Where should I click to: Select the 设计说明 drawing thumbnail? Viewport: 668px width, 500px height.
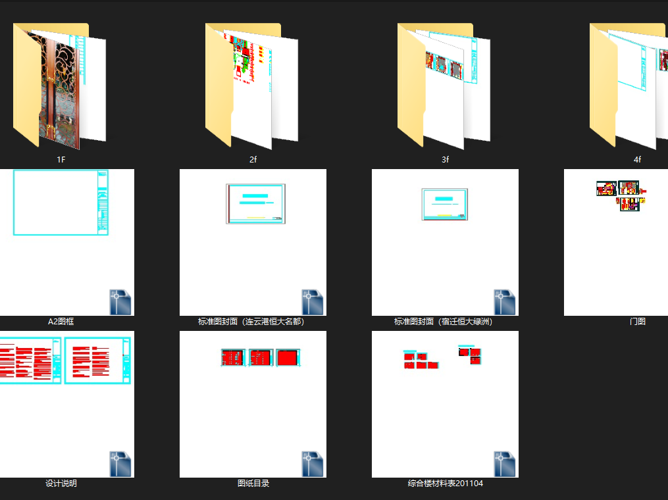click(x=67, y=404)
